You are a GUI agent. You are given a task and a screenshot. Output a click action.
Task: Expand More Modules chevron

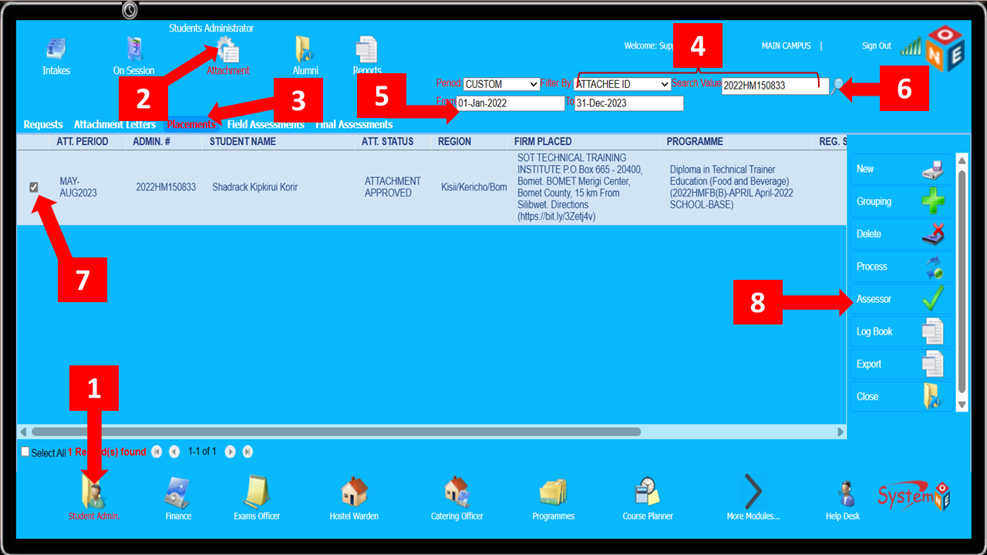pos(753,491)
